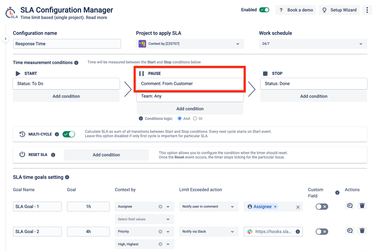Click the Custom Field info icon
373x251 pixels.
click(337, 193)
